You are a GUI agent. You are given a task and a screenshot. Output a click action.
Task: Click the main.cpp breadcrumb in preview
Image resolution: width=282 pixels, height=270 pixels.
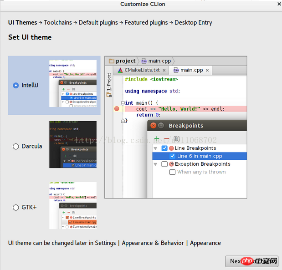coord(156,61)
